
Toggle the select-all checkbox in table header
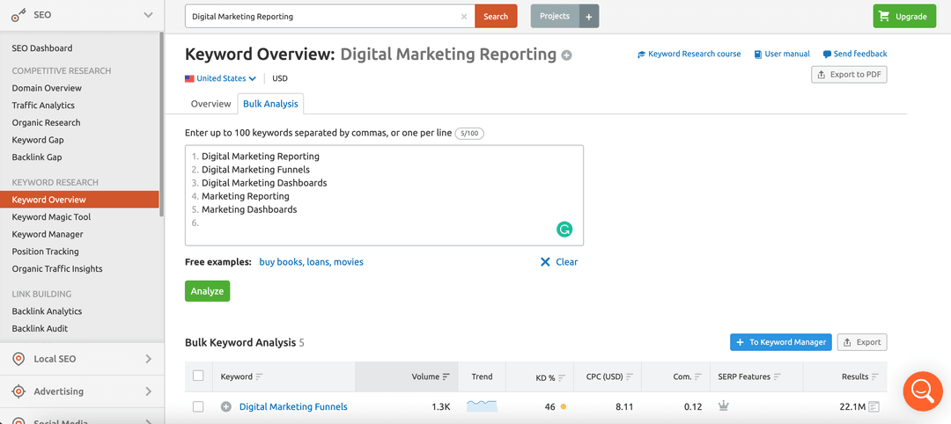tap(198, 376)
